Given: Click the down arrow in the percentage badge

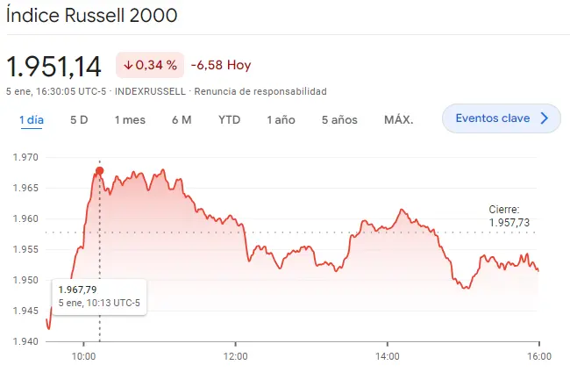Looking at the screenshot, I should click(x=127, y=65).
